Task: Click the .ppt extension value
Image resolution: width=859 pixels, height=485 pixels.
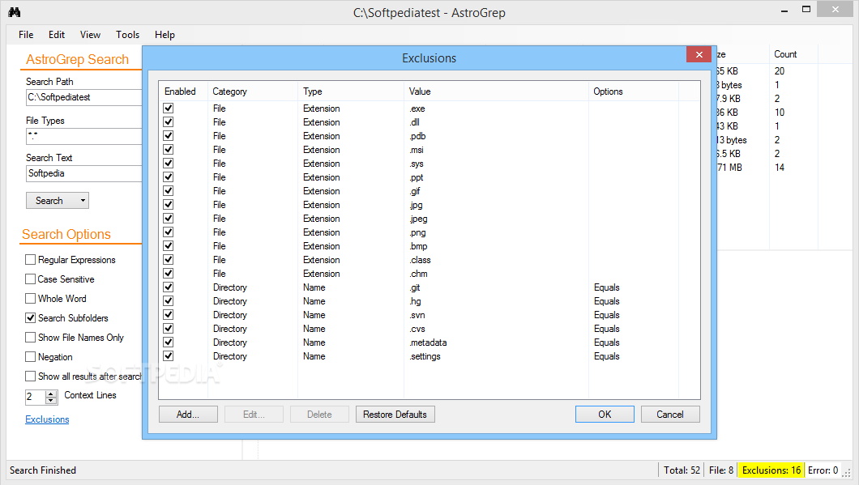Action: pos(417,177)
